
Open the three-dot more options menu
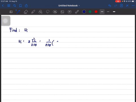pyautogui.click(x=133, y=6)
